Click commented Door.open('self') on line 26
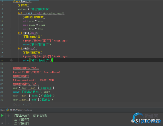Screen dimensions: 163x126 pyautogui.click(x=24, y=80)
